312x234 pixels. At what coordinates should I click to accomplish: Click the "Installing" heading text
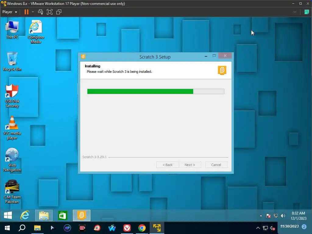pyautogui.click(x=93, y=66)
